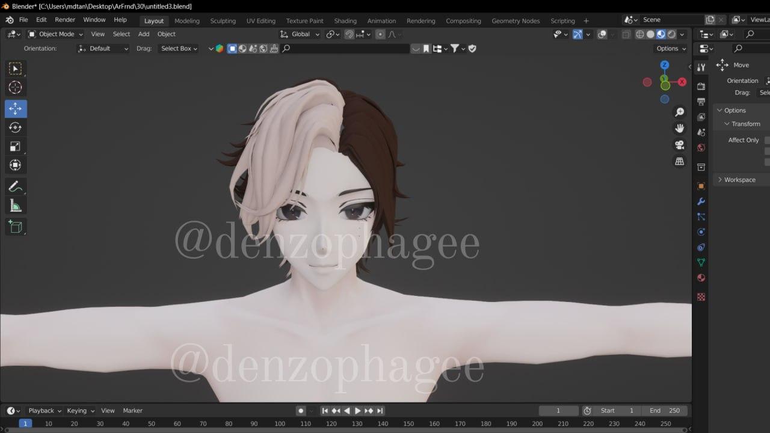Open the Material properties tab icon

(x=701, y=278)
